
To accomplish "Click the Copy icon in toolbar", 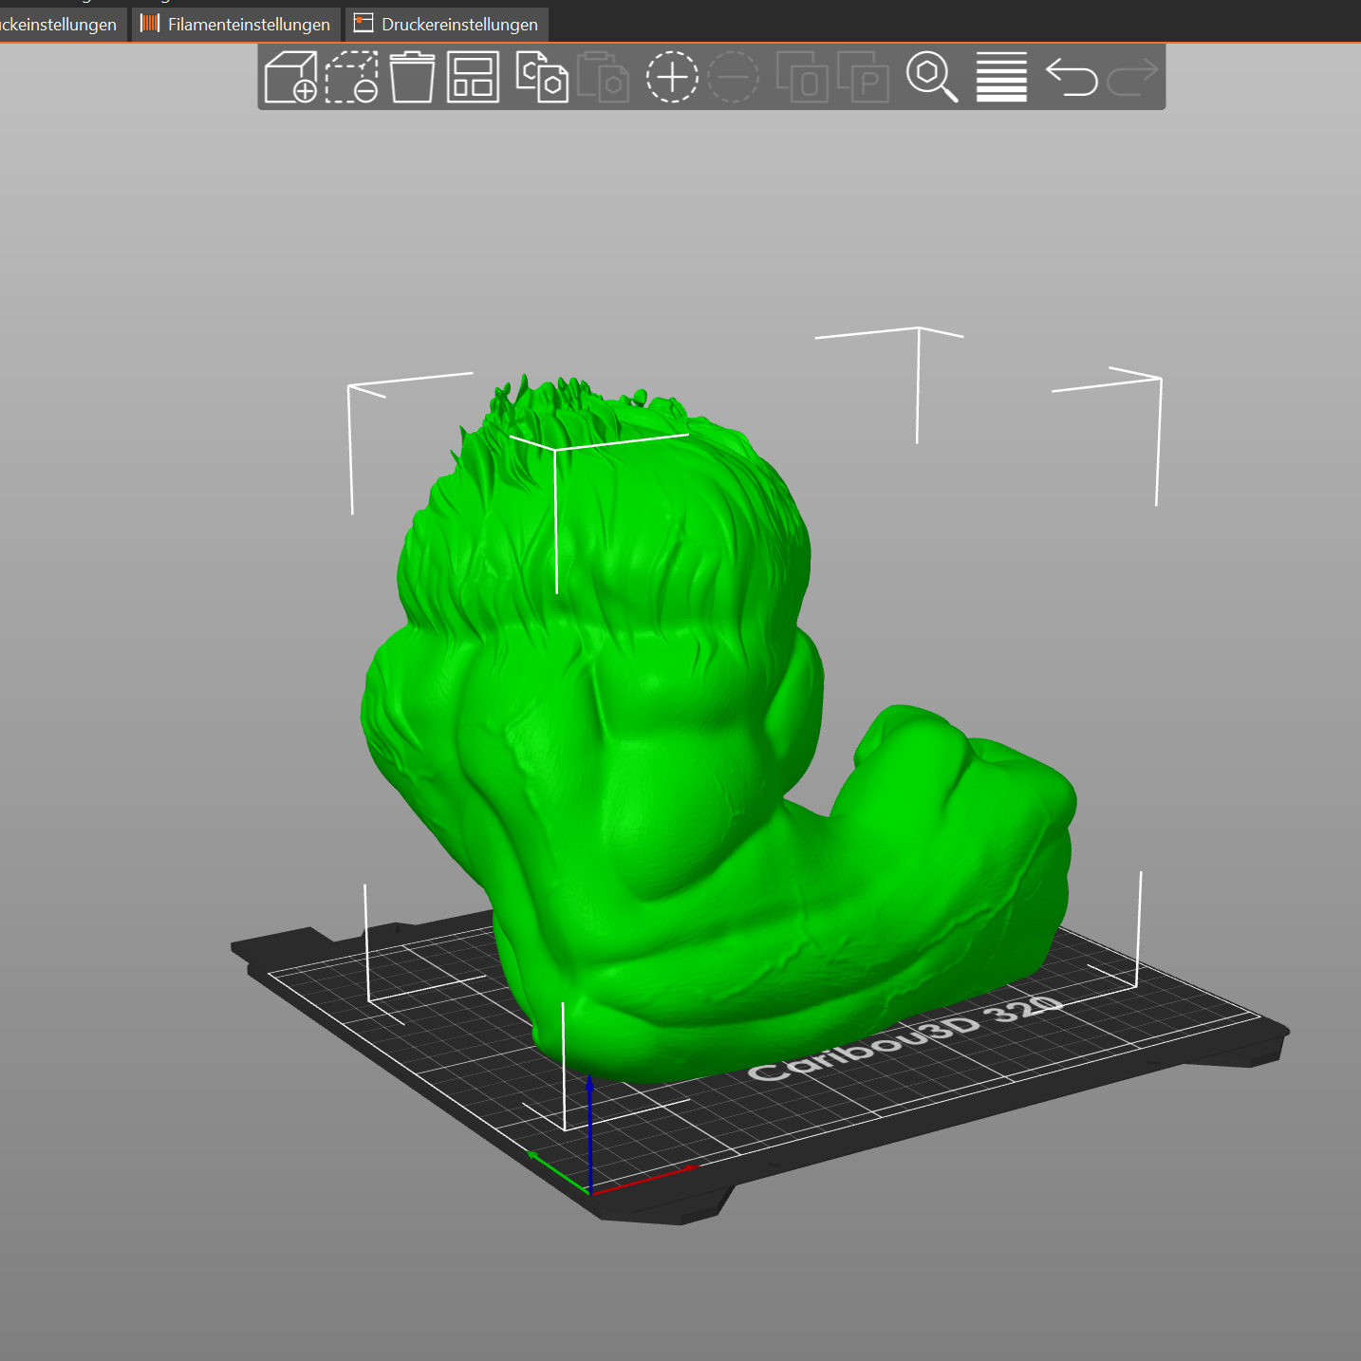I will [542, 77].
